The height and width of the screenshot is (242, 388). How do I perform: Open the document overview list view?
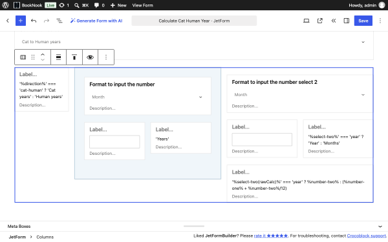click(x=59, y=21)
